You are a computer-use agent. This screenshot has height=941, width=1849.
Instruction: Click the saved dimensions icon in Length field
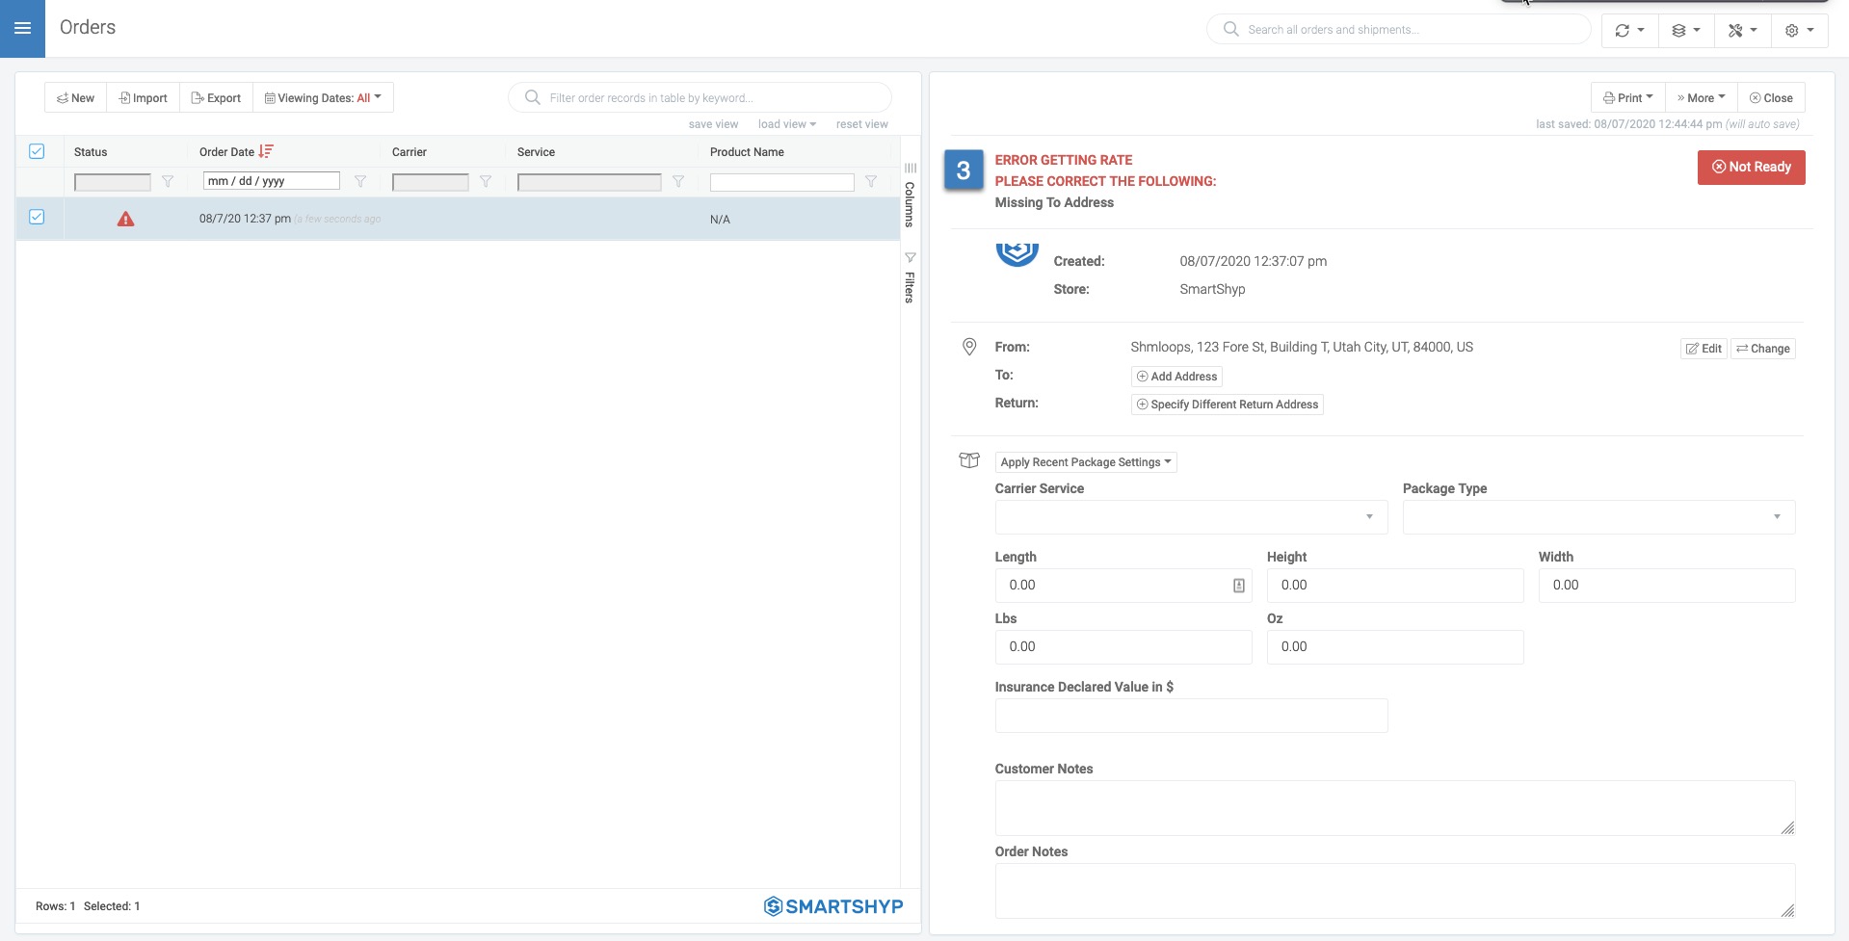[1239, 586]
